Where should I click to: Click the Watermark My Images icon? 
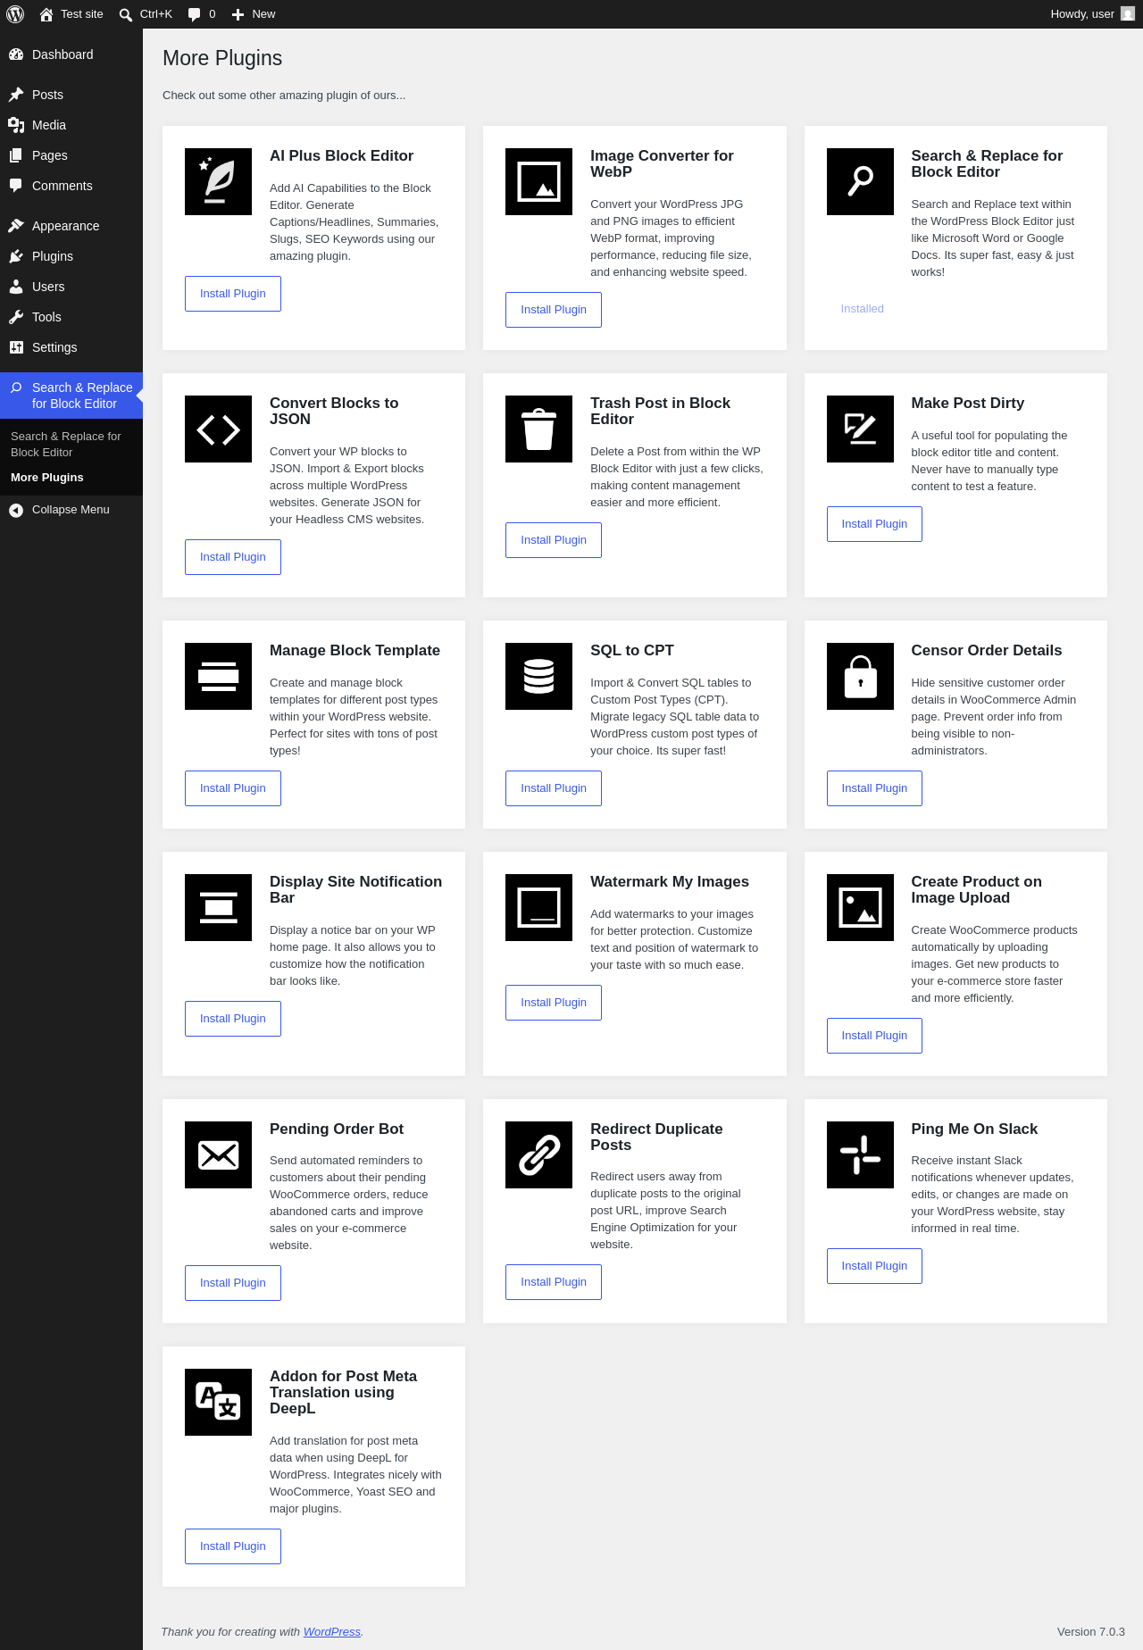pos(538,907)
